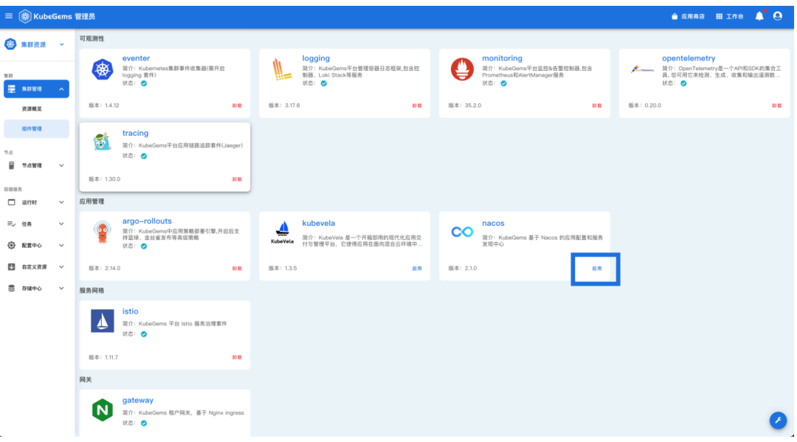Click the 工作台 grid icon
The height and width of the screenshot is (442, 797).
[x=720, y=16]
